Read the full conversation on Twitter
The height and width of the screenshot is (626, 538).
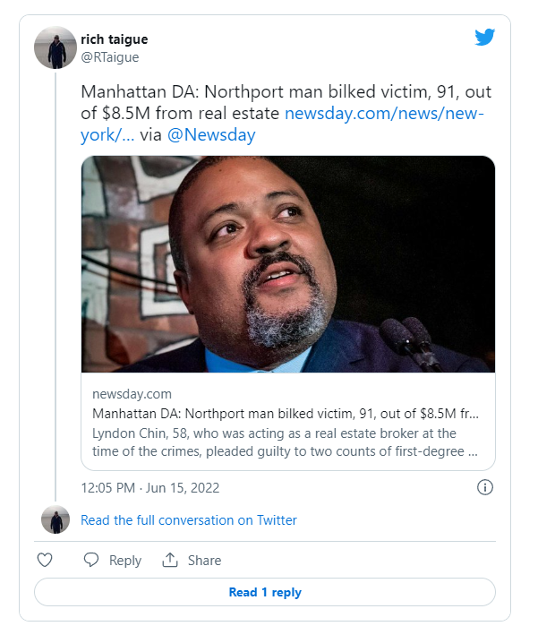[189, 520]
